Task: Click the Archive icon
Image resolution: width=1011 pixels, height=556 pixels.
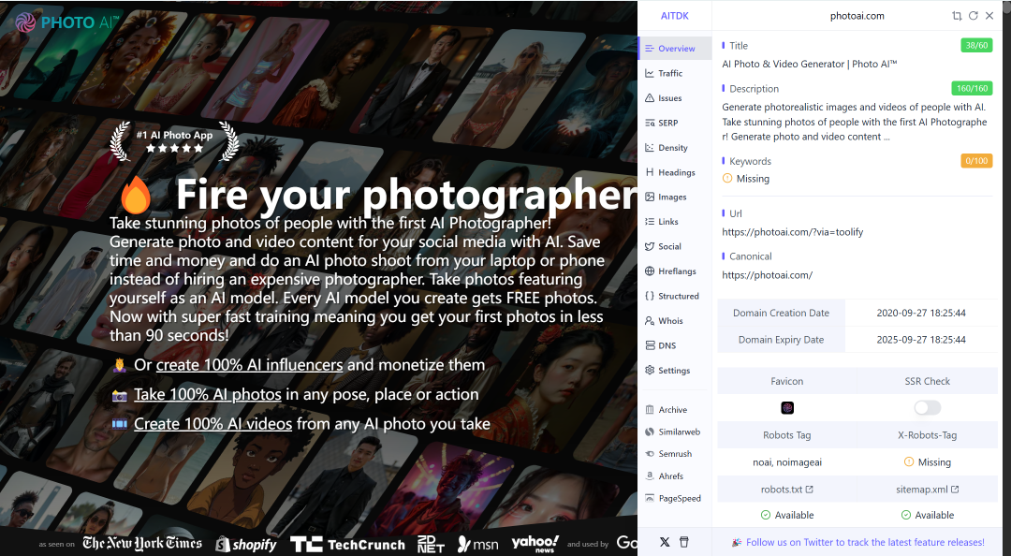Action: pos(650,410)
